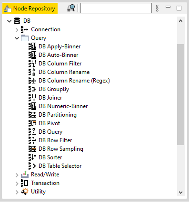The image size is (189, 202).
Task: Click the DB Table Selector node icon
Action: (32, 166)
